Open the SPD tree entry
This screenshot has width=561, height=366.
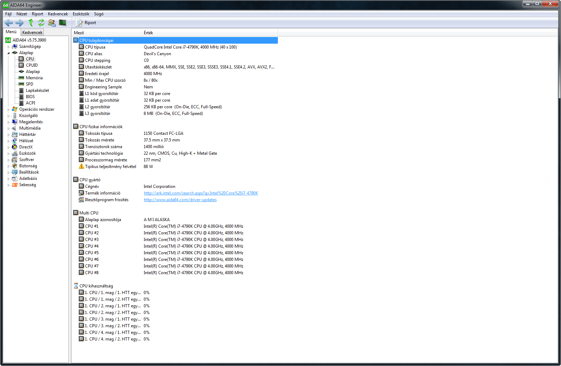(x=29, y=84)
